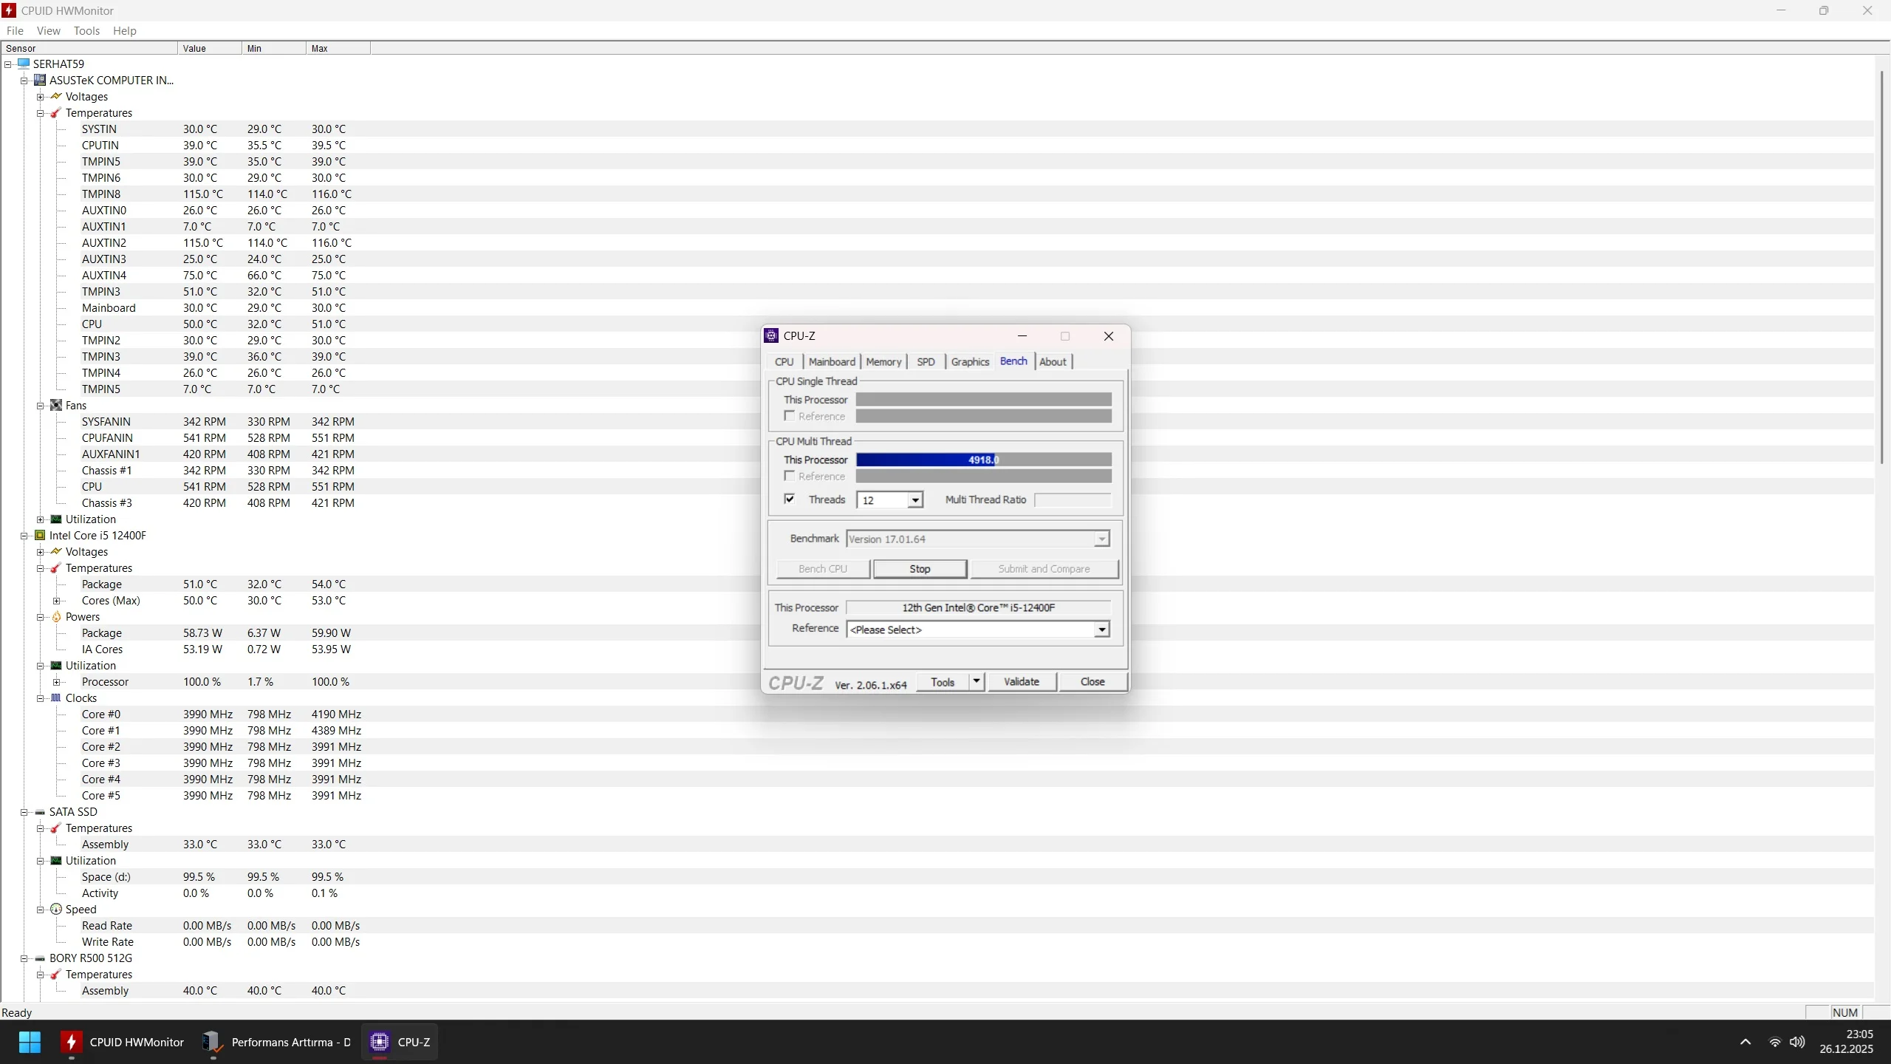Switch to CPU-Z in the taskbar
Viewport: 1891px width, 1064px height.
click(400, 1042)
